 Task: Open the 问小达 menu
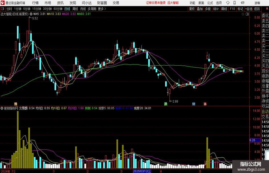coord(87,3)
